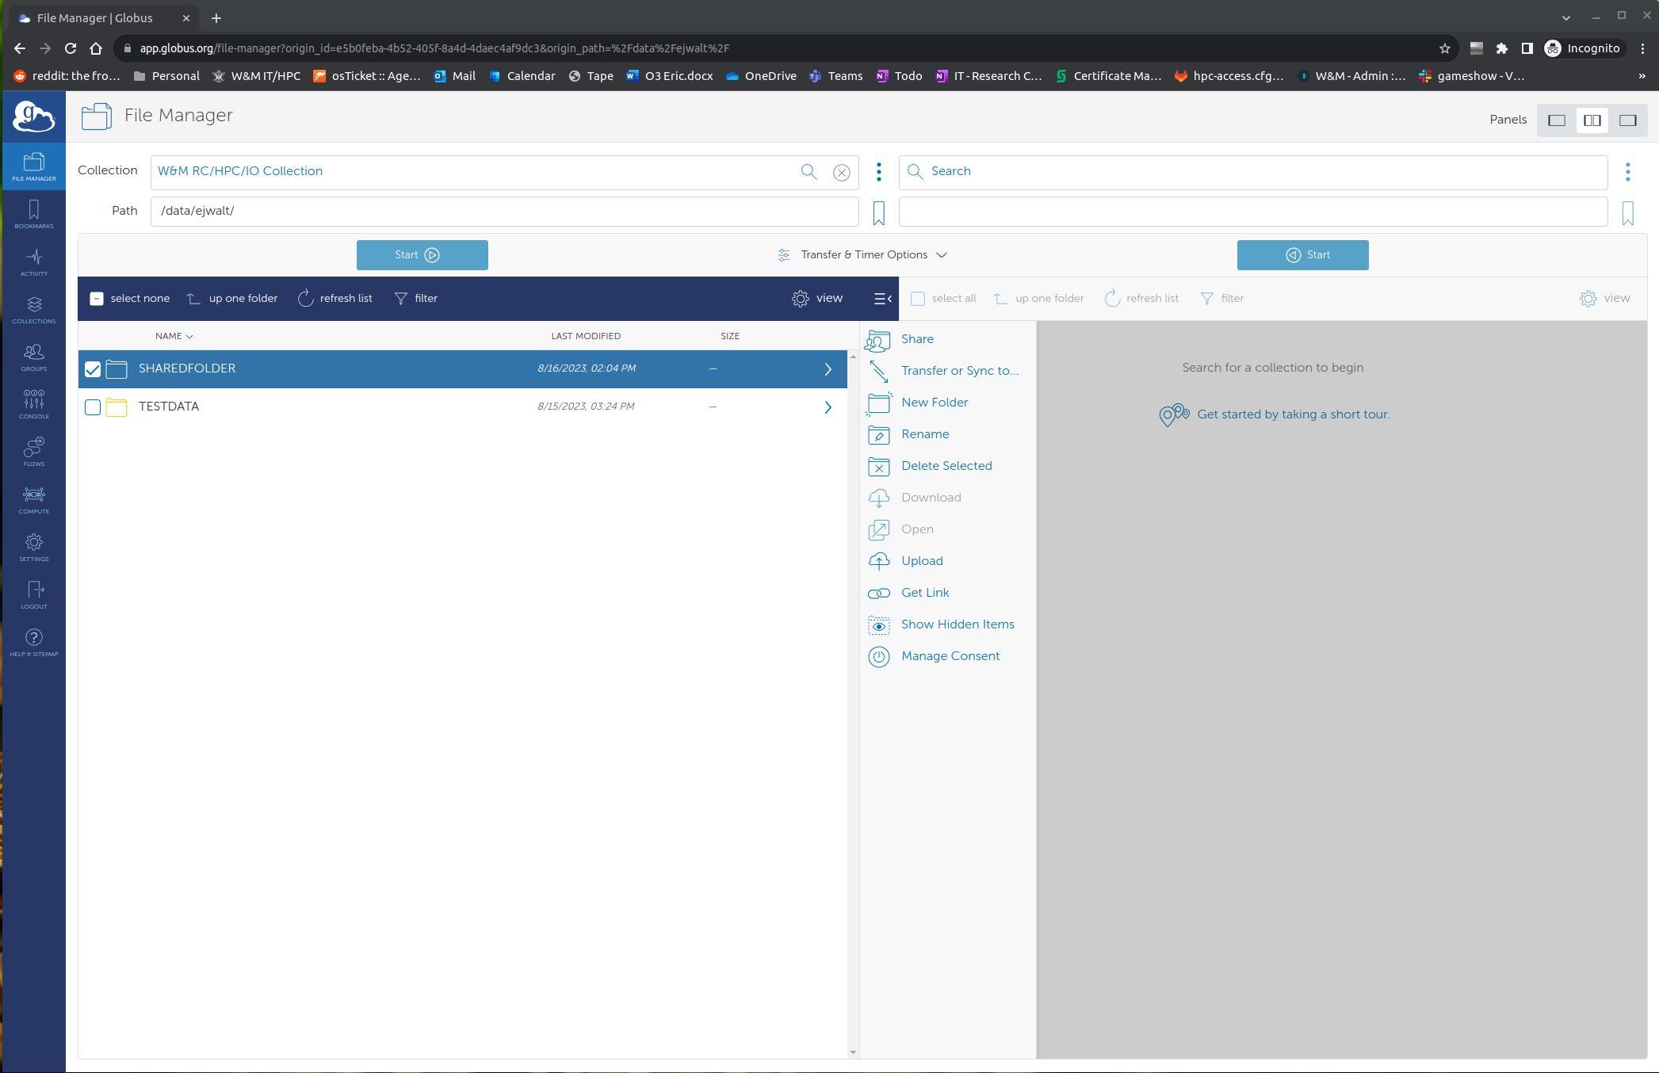Switch to single-panel layout
This screenshot has height=1073, width=1659.
1556,120
